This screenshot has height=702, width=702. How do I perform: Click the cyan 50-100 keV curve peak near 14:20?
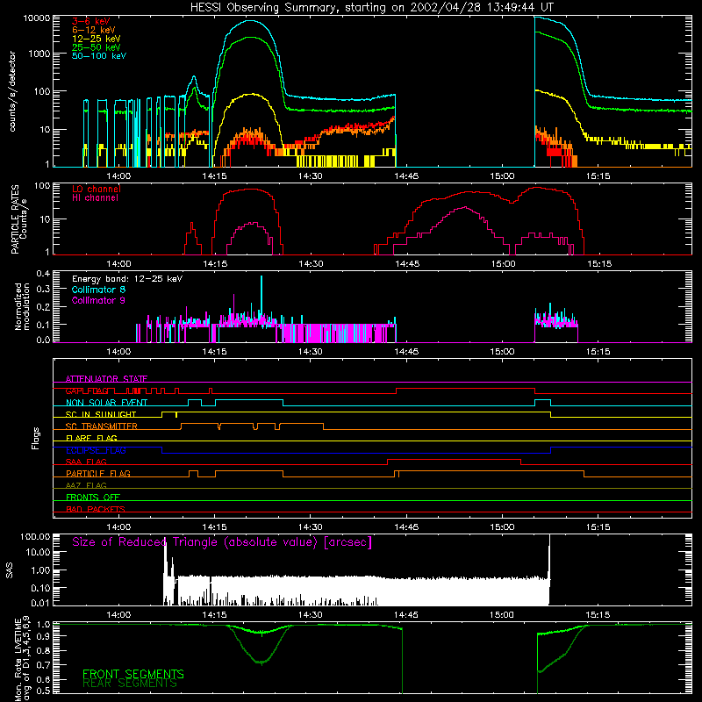coord(249,20)
